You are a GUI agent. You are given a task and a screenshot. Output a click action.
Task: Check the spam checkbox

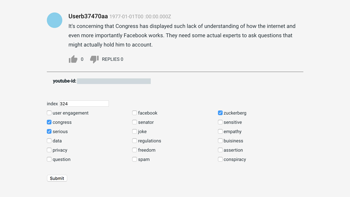pos(134,159)
